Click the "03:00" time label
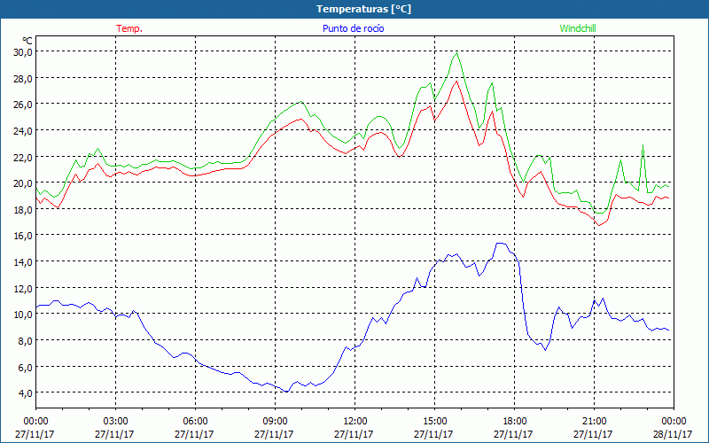The width and height of the screenshot is (709, 443). 115,422
